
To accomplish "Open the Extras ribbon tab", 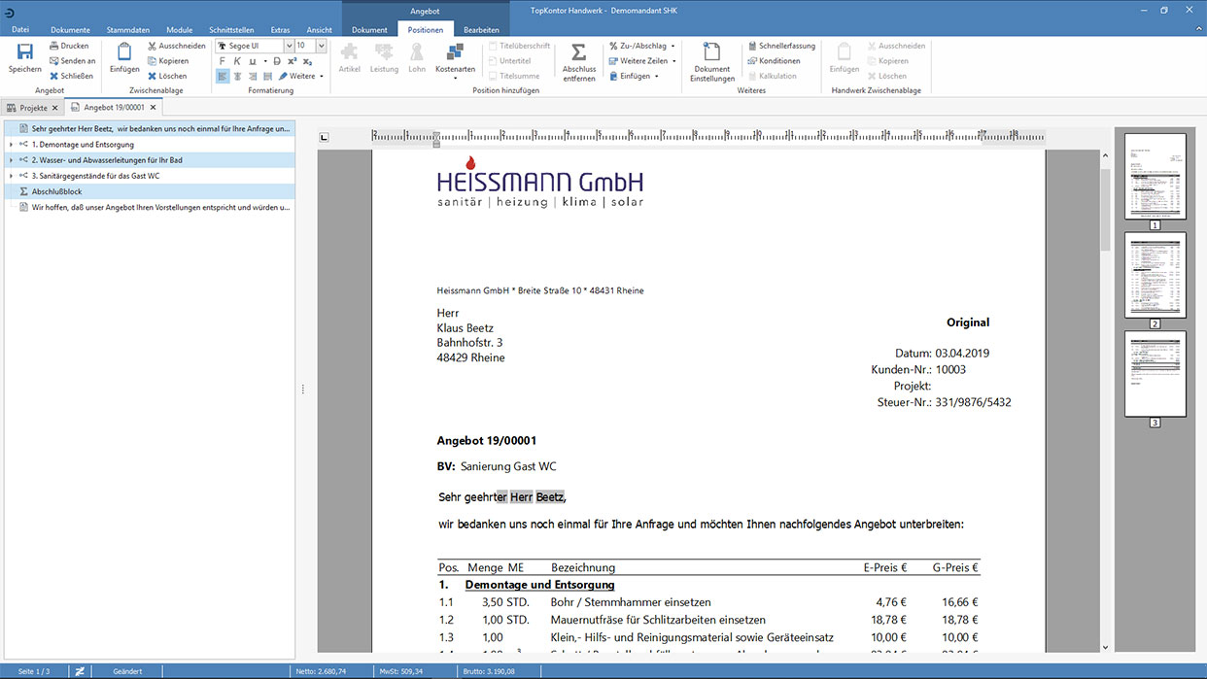I will pos(280,30).
